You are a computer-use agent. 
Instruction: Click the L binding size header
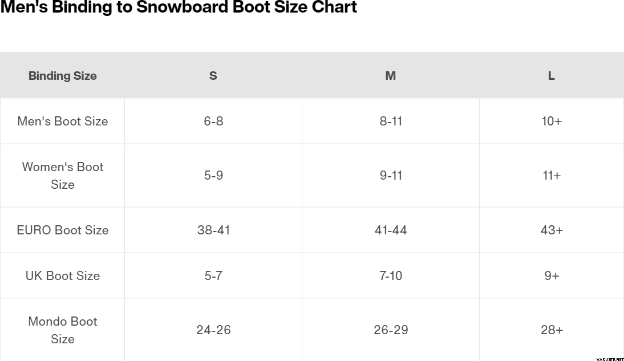[x=552, y=76]
